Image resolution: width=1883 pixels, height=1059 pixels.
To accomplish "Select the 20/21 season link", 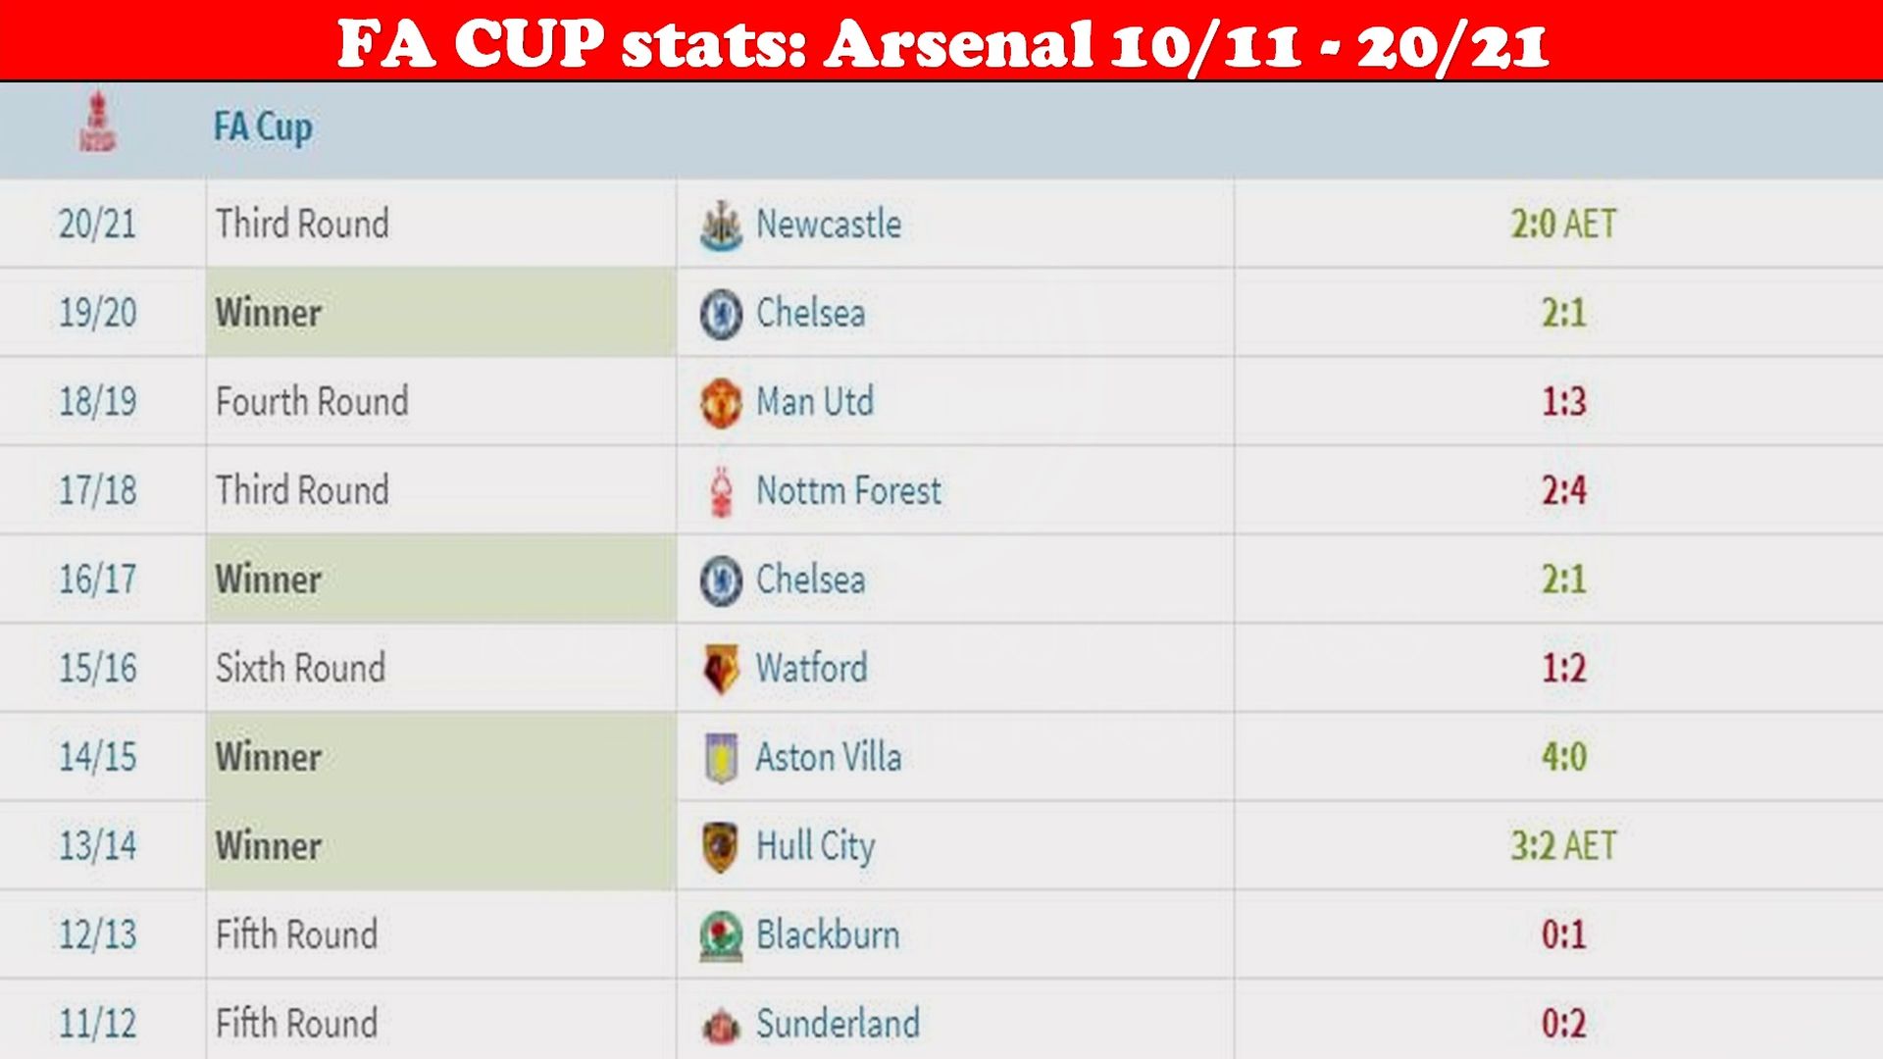I will tap(97, 224).
